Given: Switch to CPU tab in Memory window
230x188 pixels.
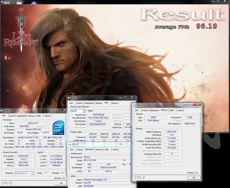Looking at the screenshot, I should click(x=136, y=110).
